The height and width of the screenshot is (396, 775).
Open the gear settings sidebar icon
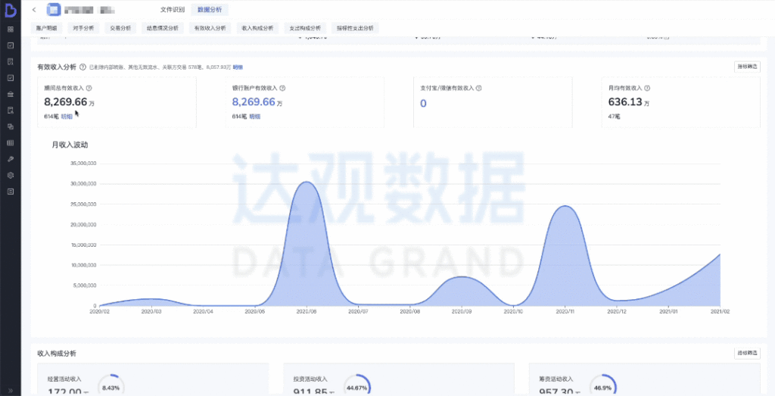pyautogui.click(x=11, y=175)
